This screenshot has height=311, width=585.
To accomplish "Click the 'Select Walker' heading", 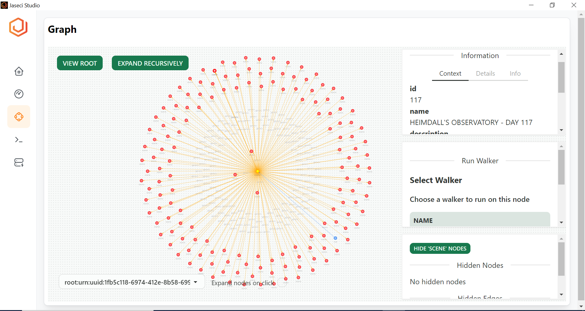I will click(x=436, y=180).
